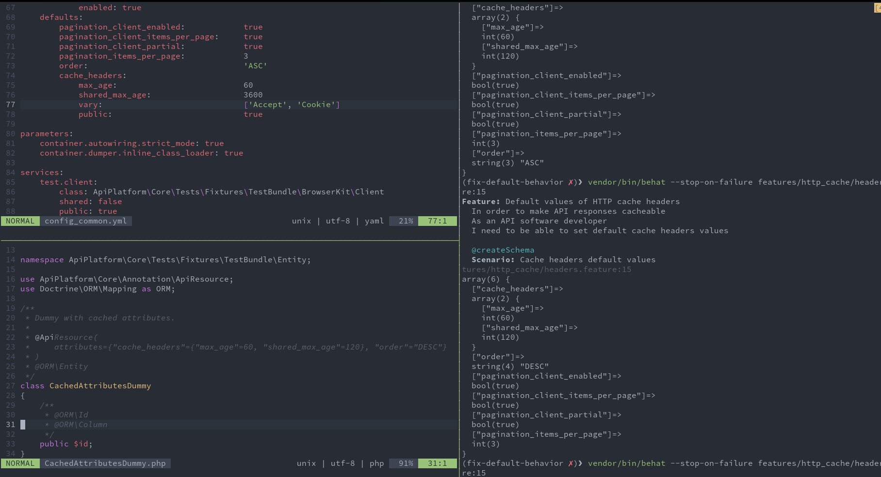Image resolution: width=881 pixels, height=477 pixels.
Task: Click the 'use ApiPlatform\Core\Annotation\ApiResource' line
Action: point(127,279)
